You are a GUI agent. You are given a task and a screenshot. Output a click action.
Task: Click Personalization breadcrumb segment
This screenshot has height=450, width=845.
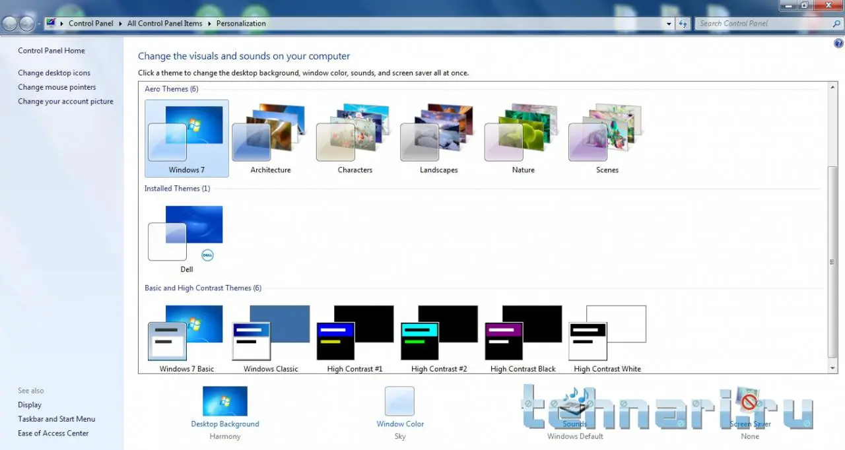(x=241, y=24)
